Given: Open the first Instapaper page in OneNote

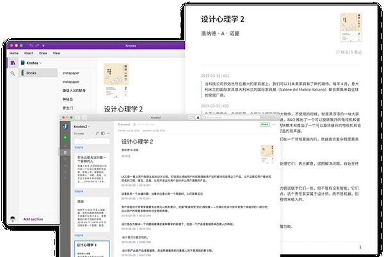Looking at the screenshot, I should (71, 73).
